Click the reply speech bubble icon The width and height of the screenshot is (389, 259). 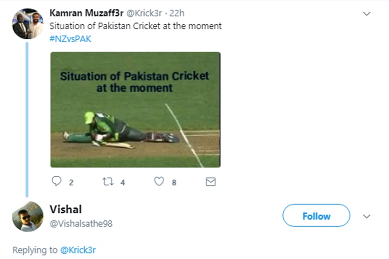pyautogui.click(x=57, y=182)
